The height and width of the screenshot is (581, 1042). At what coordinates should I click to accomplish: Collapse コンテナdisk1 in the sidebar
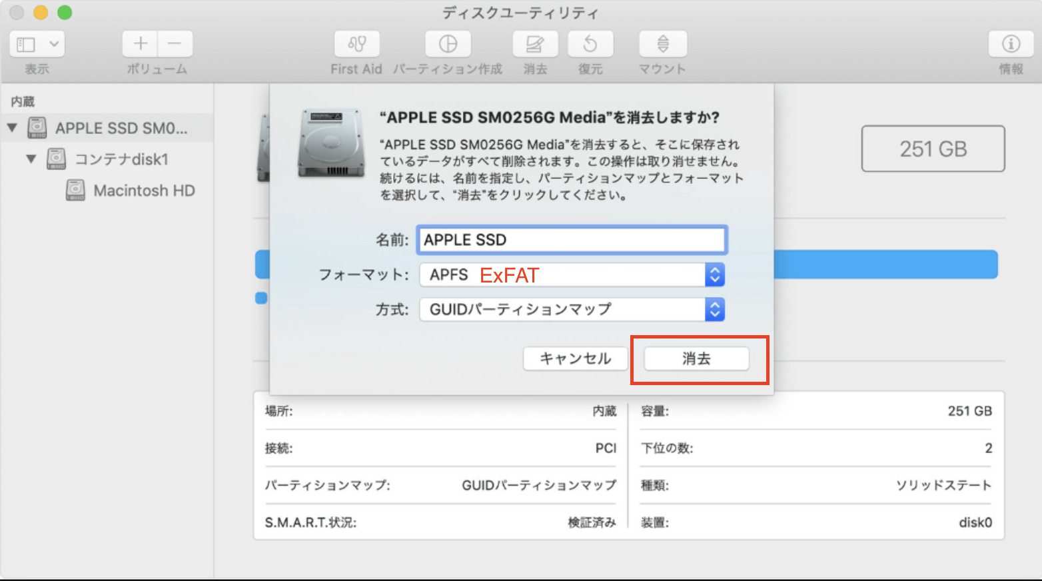[30, 159]
